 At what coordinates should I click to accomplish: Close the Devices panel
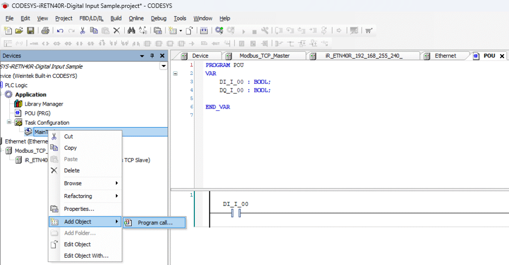tap(163, 56)
